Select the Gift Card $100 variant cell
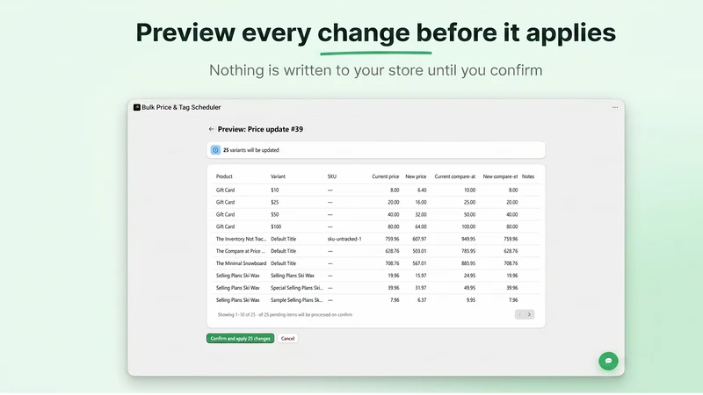This screenshot has width=703, height=395. (276, 226)
